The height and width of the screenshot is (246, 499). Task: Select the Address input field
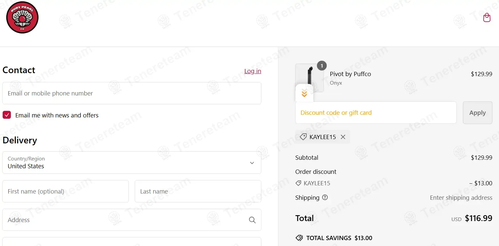pos(125,220)
